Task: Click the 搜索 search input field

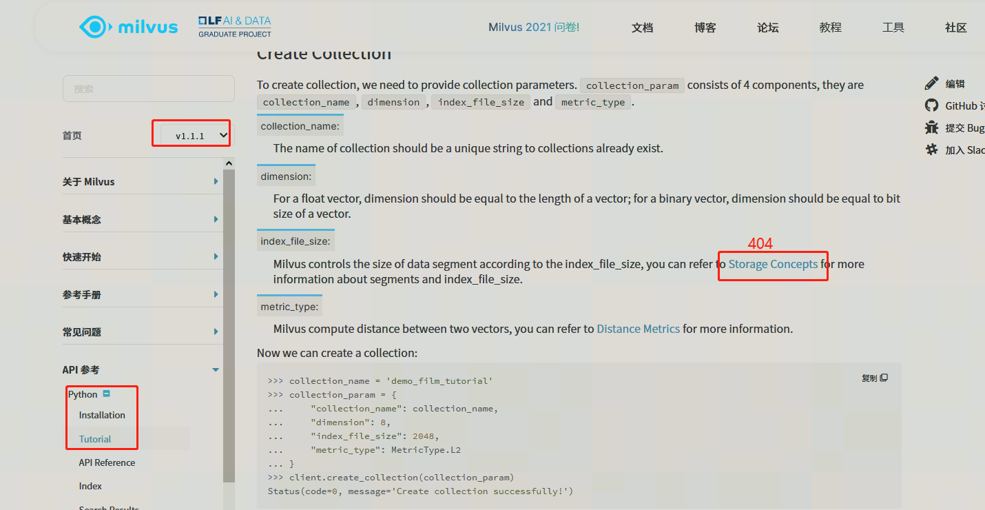Action: click(x=148, y=88)
